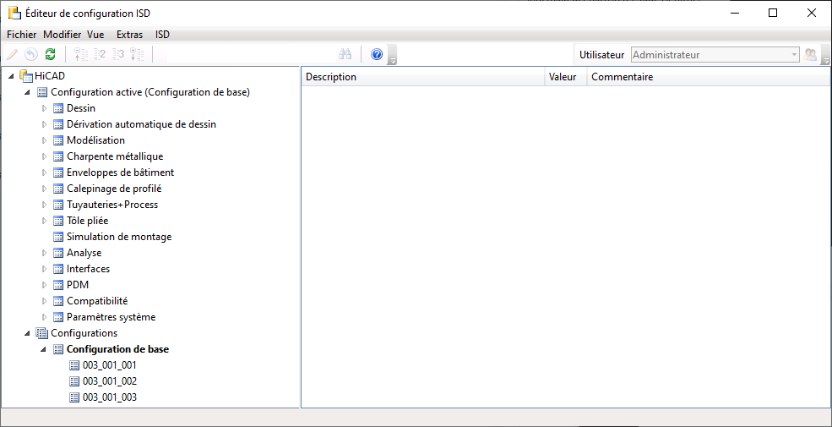Click the app icon in title bar
The image size is (832, 427).
14,13
